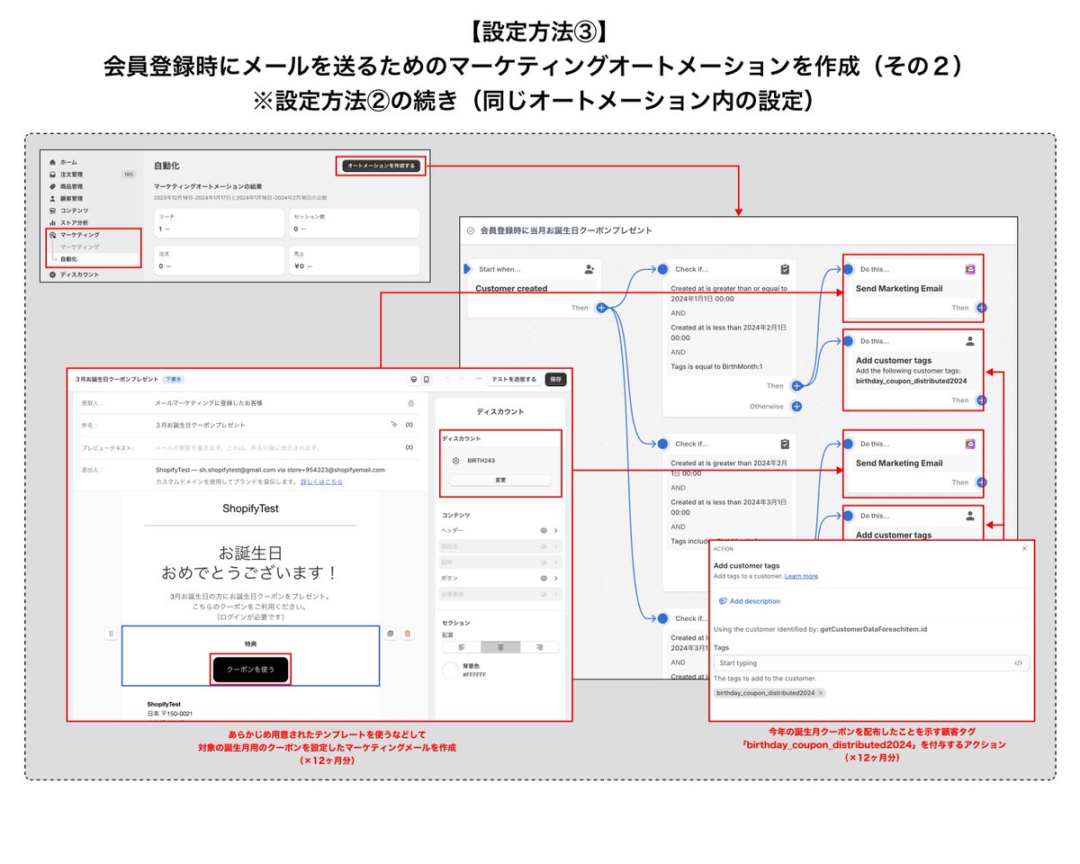Image resolution: width=1080 pixels, height=864 pixels.
Task: Open the ... more options menu in editor
Action: coord(478,378)
